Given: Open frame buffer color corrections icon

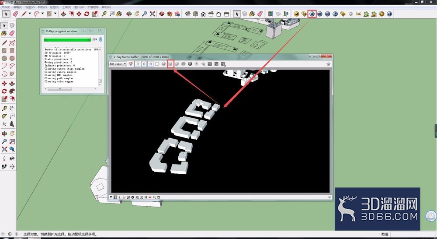Looking at the screenshot, I should [111, 197].
